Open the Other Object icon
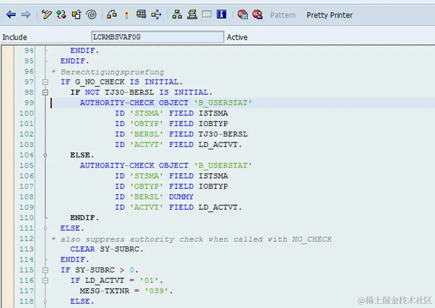 pyautogui.click(x=76, y=14)
